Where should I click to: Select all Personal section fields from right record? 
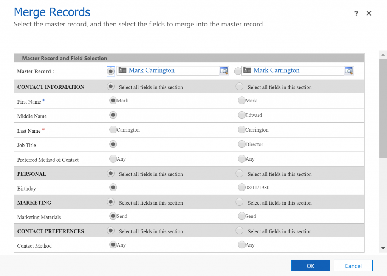point(239,174)
